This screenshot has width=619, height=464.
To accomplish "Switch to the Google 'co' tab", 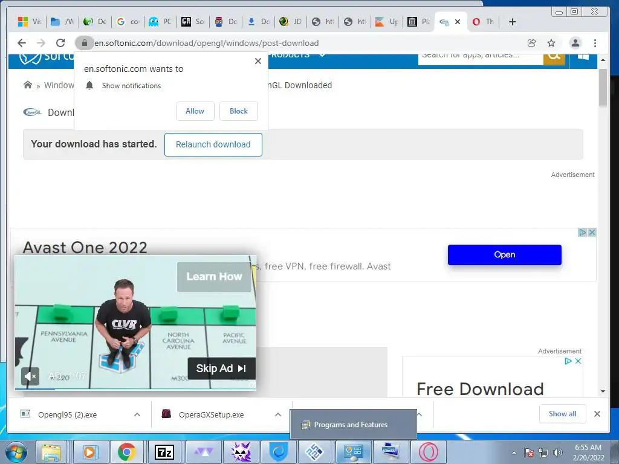I will pyautogui.click(x=128, y=22).
